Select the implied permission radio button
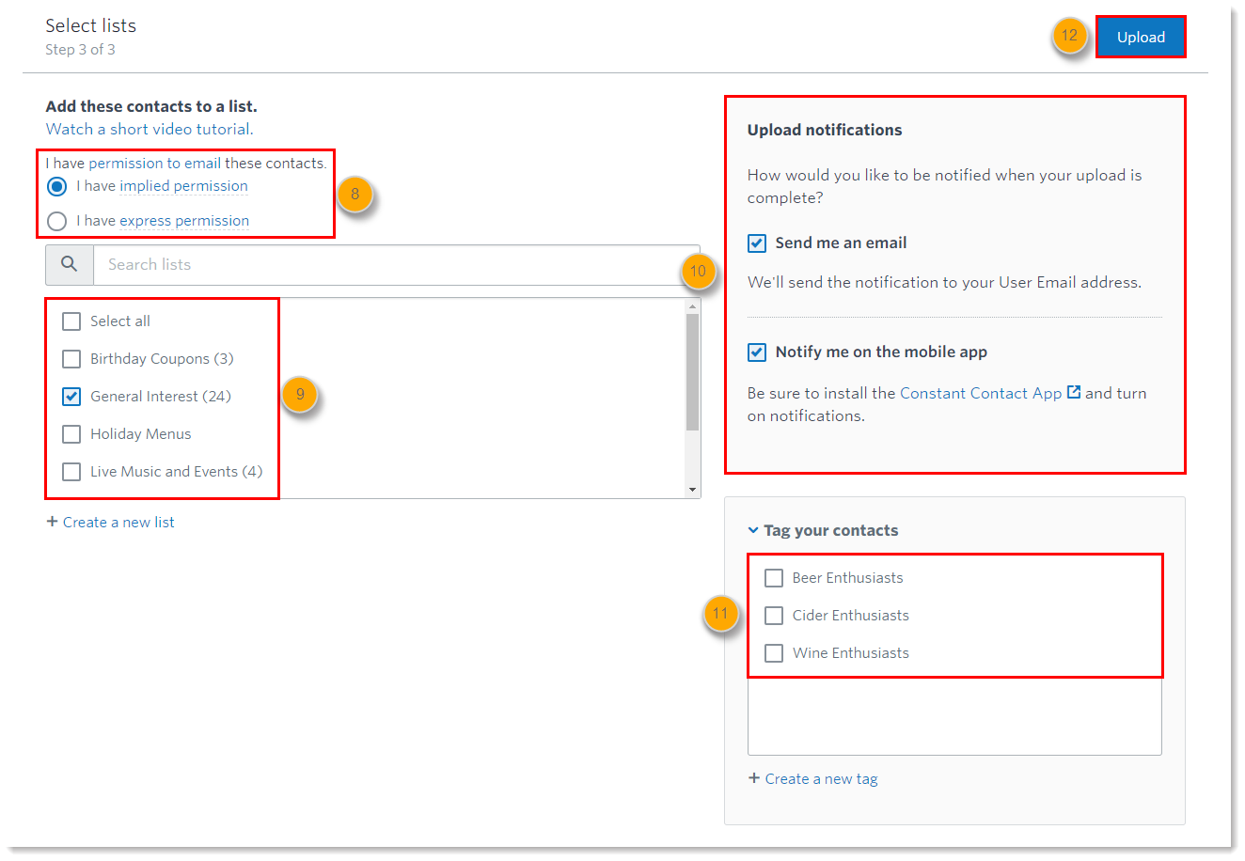This screenshot has width=1245, height=861. (57, 186)
